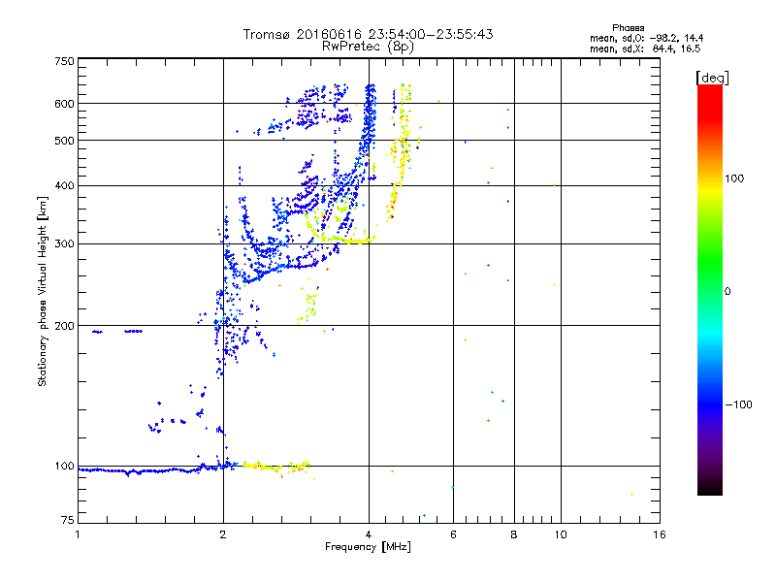Screen dimensions: 776x582
Task: Click the colorbar tick label "0"
Action: (x=727, y=292)
